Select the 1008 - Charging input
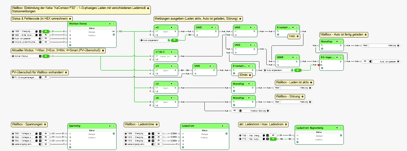 coord(143,133)
